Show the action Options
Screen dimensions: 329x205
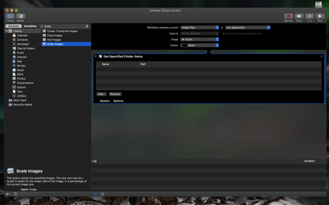point(118,101)
